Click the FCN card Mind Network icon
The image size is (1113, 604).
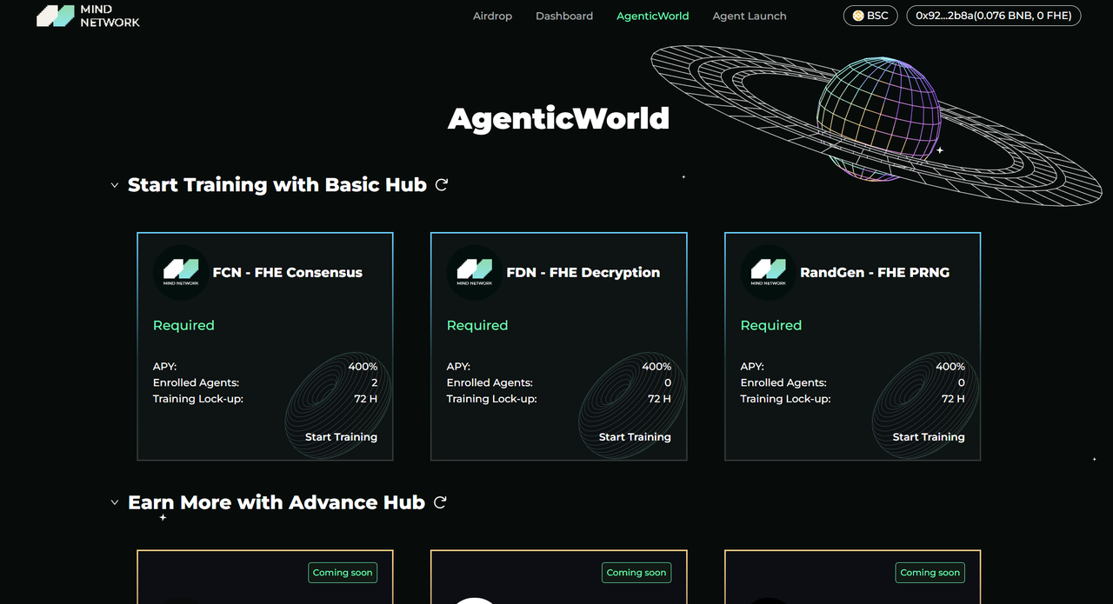pyautogui.click(x=181, y=272)
